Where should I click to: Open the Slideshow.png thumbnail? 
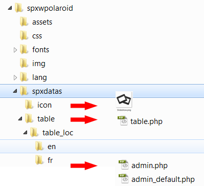pyautogui.click(x=124, y=101)
